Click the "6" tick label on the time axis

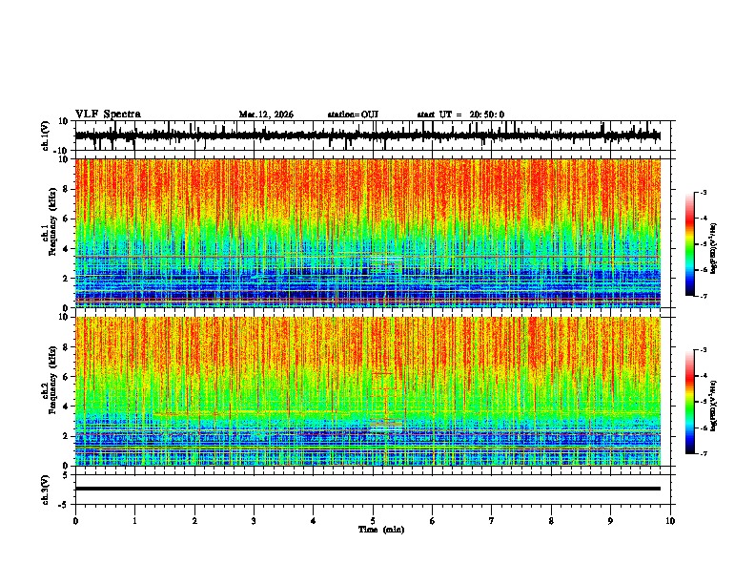pos(432,521)
